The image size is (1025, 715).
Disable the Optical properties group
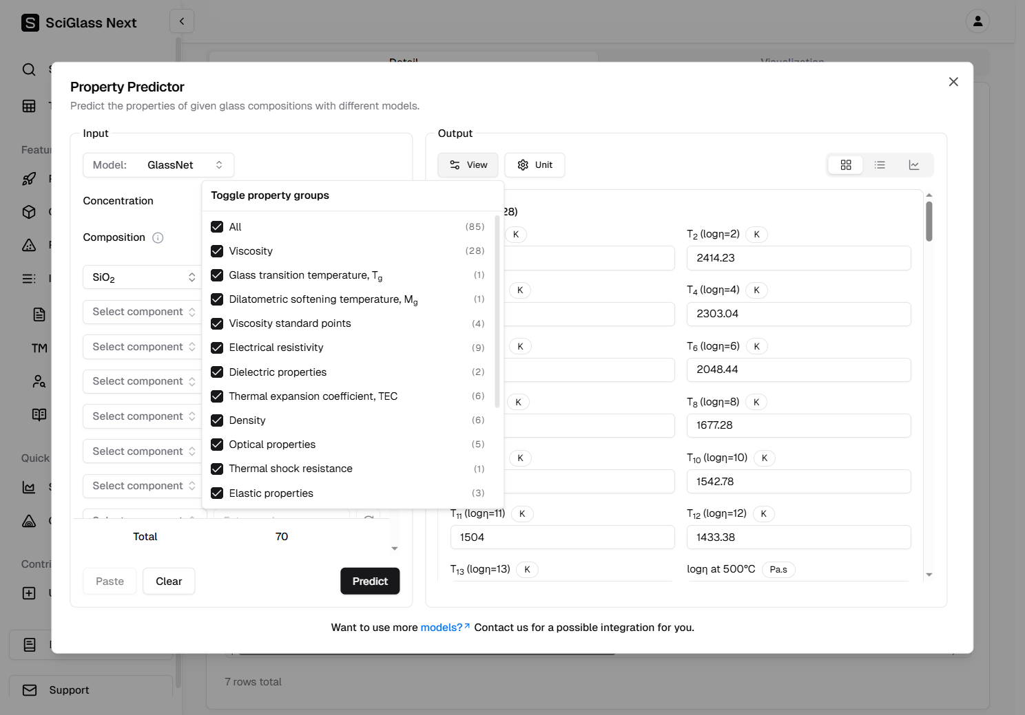point(217,445)
